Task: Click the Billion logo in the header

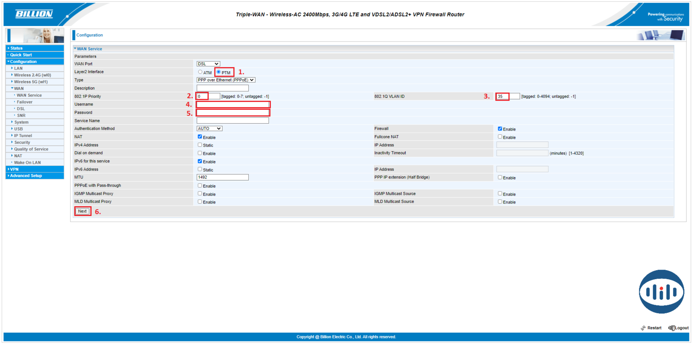Action: [x=34, y=14]
